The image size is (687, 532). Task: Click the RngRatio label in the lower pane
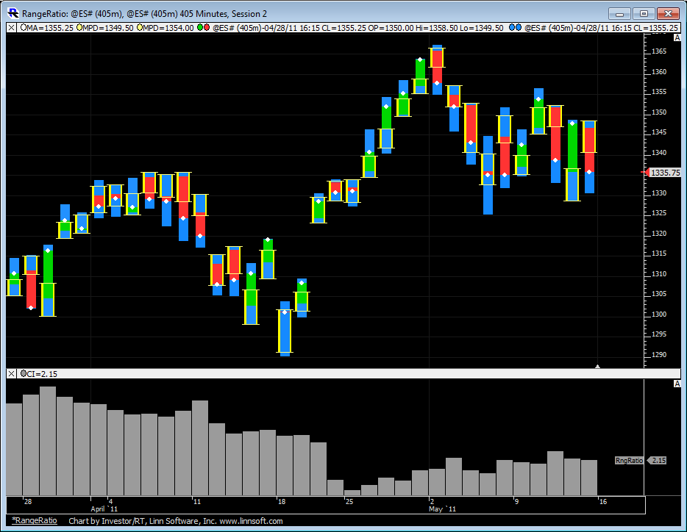click(x=629, y=460)
